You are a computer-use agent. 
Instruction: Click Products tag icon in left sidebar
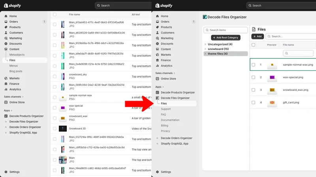point(6,27)
